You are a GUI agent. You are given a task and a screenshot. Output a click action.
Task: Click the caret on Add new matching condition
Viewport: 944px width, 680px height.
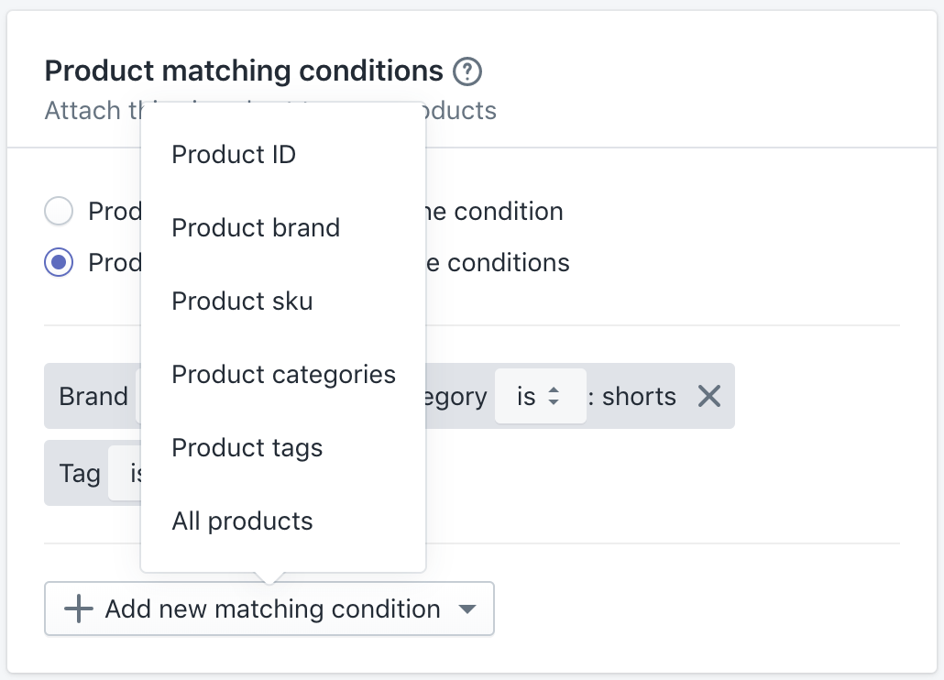point(467,609)
